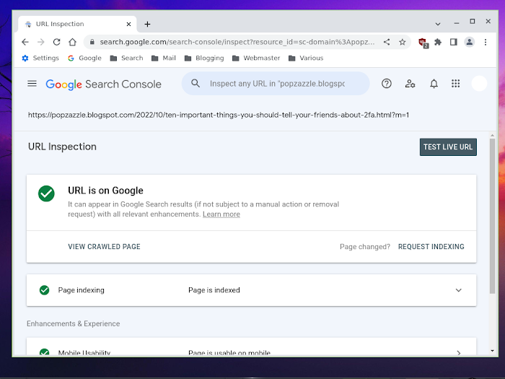Bookmark this page with the star icon
Screen dimensions: 505x379
coord(403,42)
